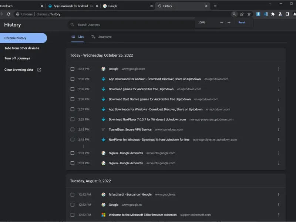The width and height of the screenshot is (296, 222).
Task: Bookmark this page with the star icon
Action: [249, 14]
